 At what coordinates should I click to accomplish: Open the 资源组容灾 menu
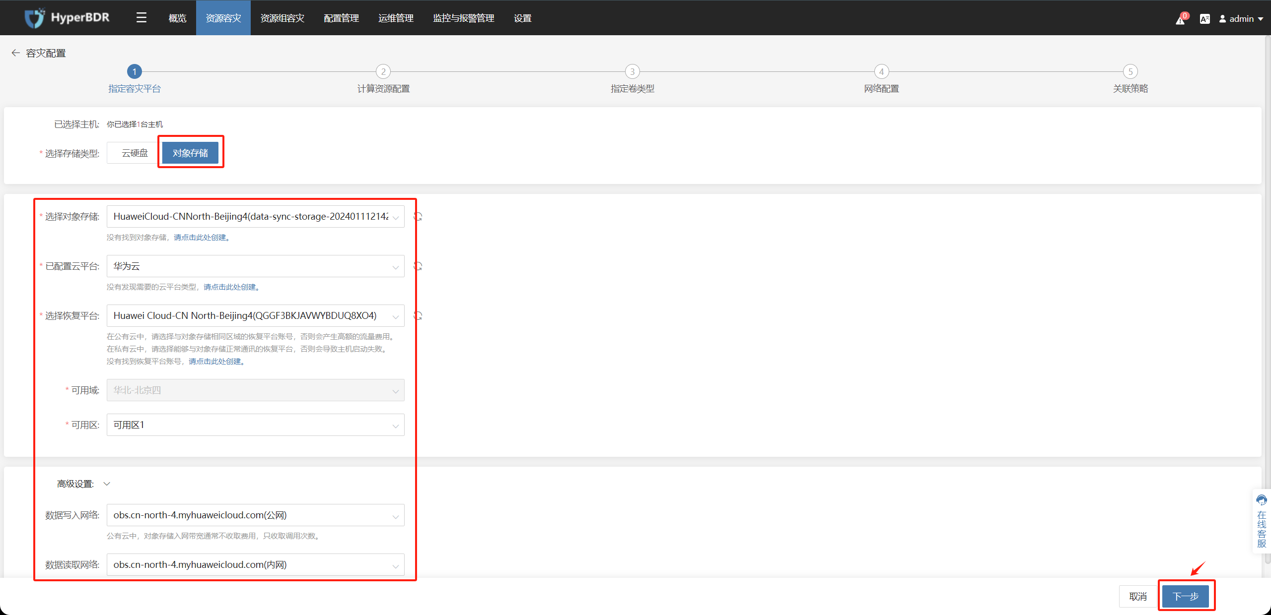click(282, 18)
